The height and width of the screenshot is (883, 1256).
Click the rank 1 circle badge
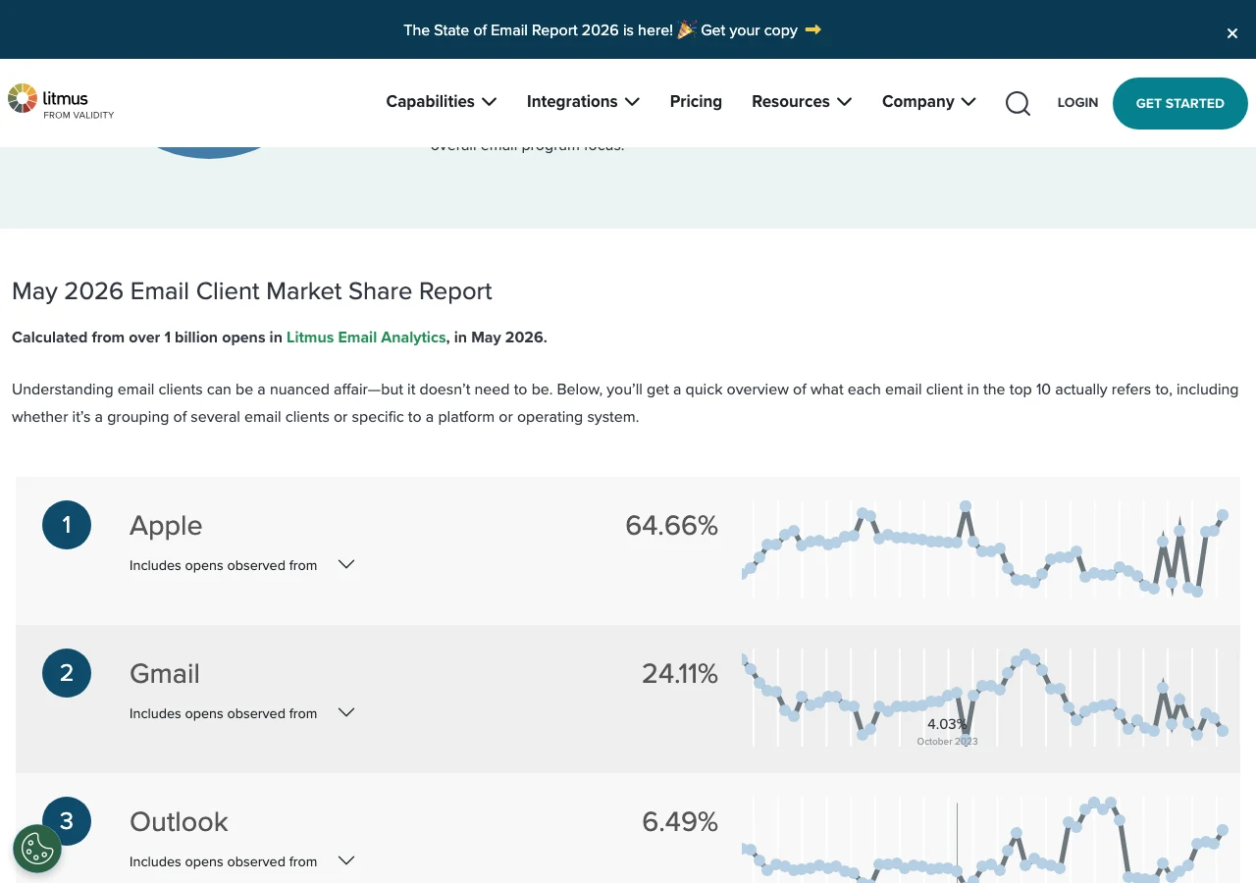67,525
